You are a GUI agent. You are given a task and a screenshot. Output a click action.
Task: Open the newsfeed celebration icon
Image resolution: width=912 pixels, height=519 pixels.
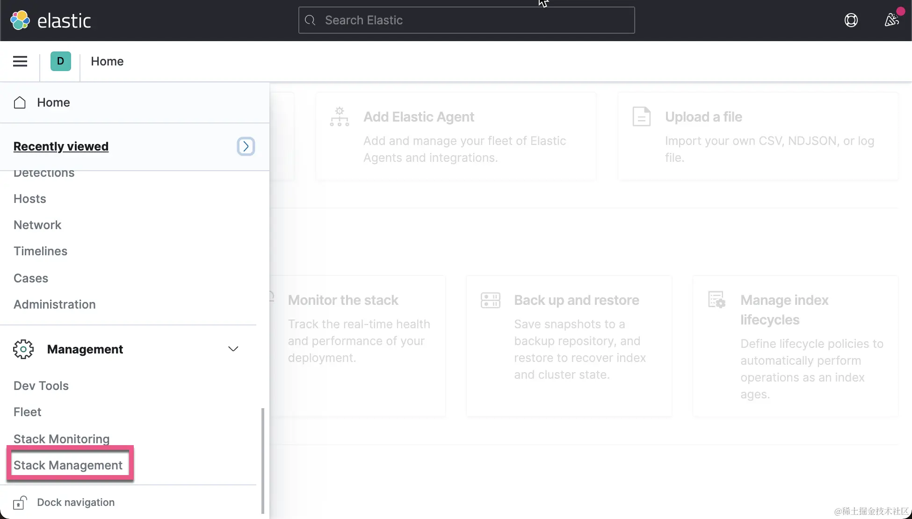click(891, 20)
